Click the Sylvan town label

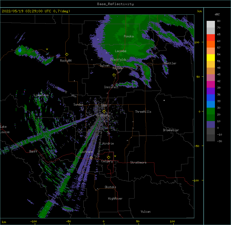point(105,65)
